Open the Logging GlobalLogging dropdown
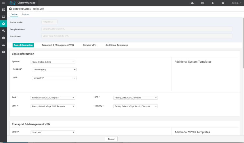This screenshot has width=244, height=143. pyautogui.click(x=54, y=70)
